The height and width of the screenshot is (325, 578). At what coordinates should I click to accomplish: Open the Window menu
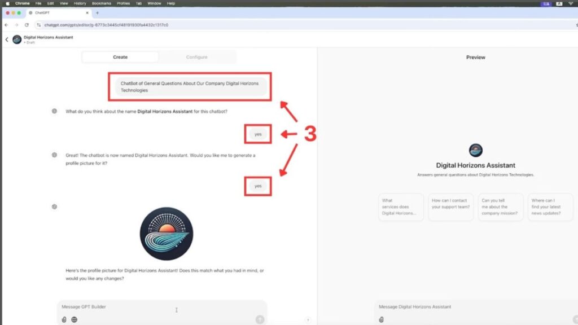pyautogui.click(x=154, y=3)
